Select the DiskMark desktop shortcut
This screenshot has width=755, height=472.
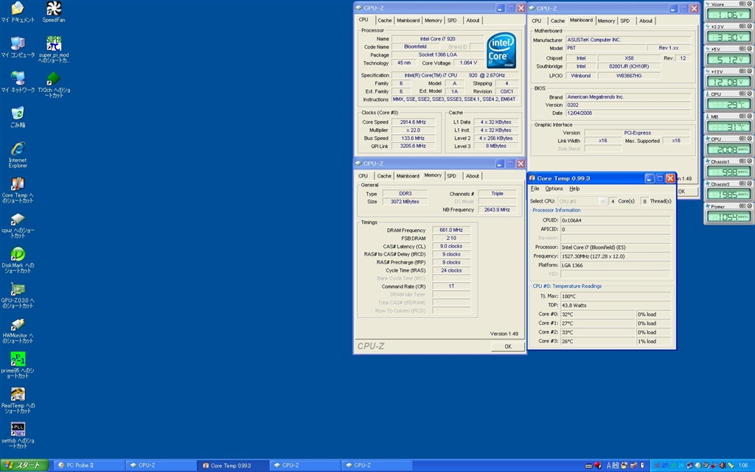click(x=18, y=254)
